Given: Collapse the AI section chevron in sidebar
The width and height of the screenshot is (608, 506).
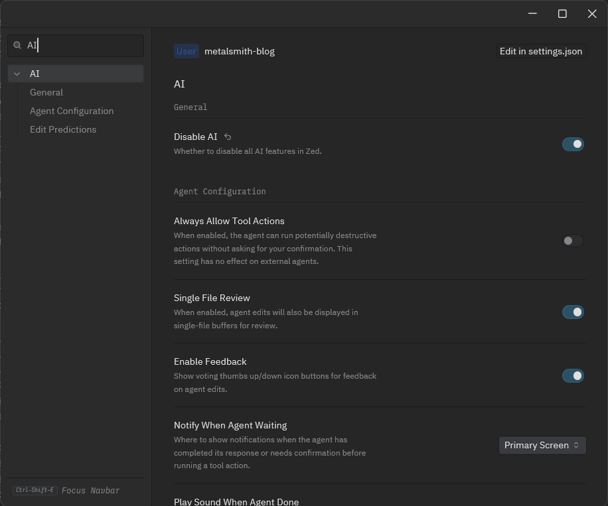Looking at the screenshot, I should [17, 74].
